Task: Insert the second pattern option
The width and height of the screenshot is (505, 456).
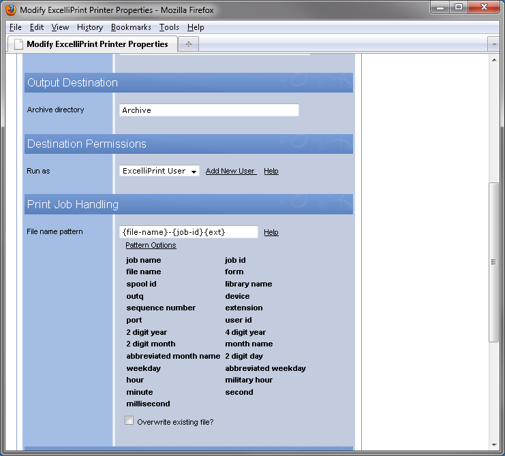Action: tap(239, 392)
